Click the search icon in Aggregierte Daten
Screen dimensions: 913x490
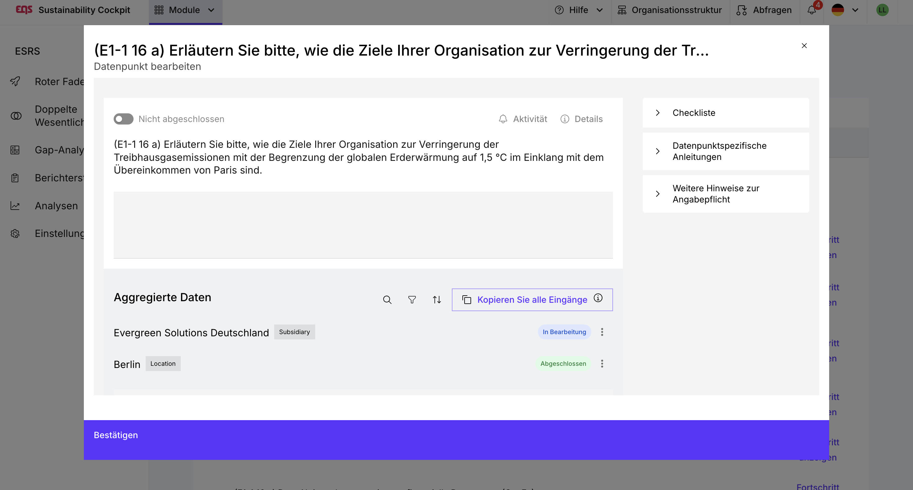(x=387, y=300)
